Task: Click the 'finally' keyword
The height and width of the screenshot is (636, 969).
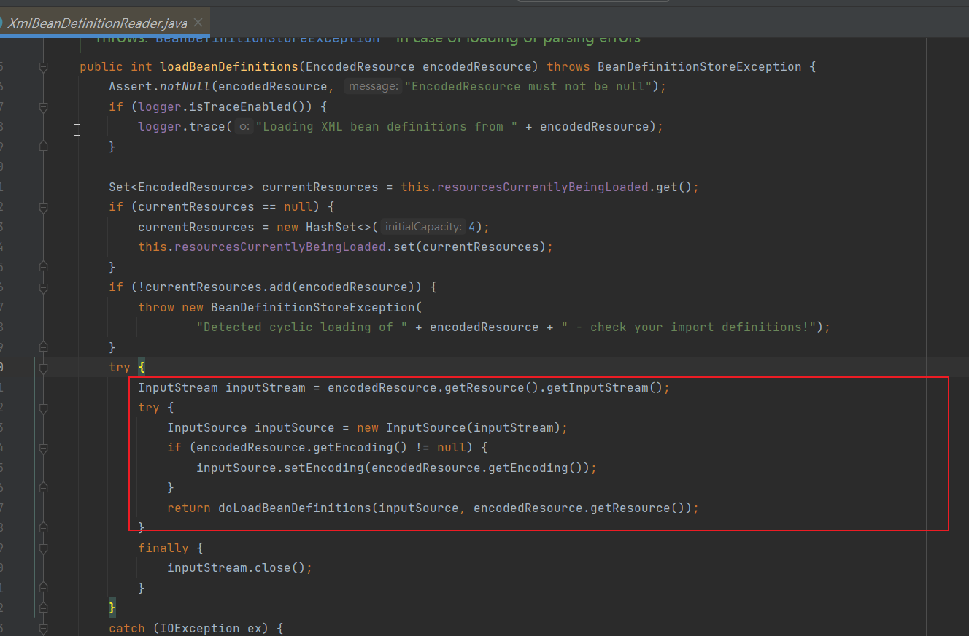Action: point(163,548)
